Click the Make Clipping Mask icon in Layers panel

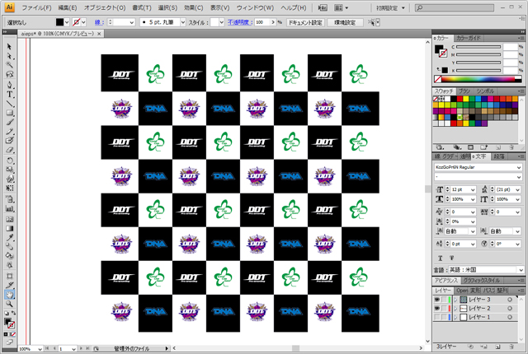(x=471, y=347)
